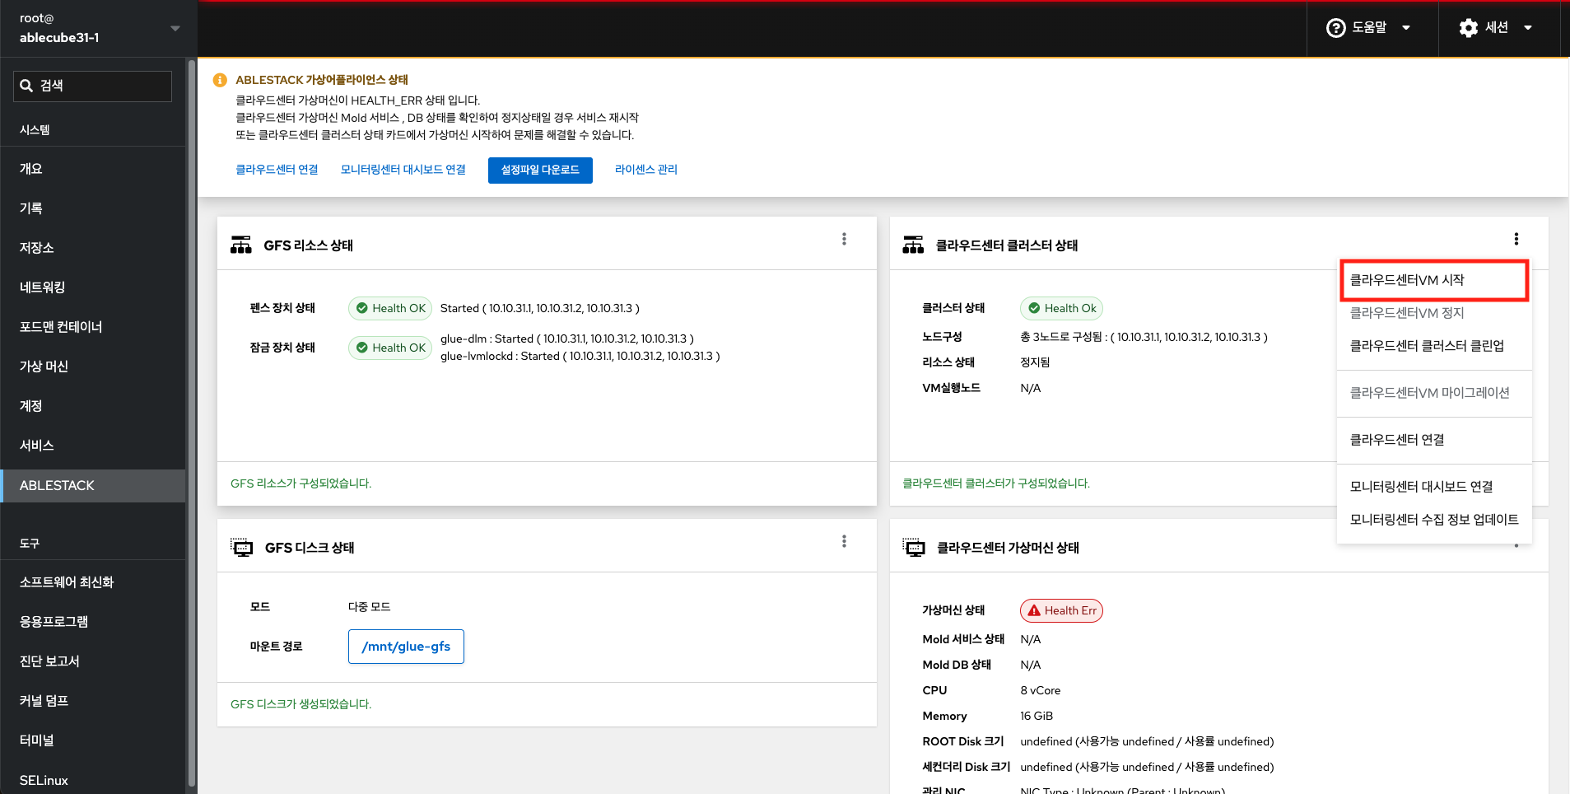Click the 설정파일 다운로드 button
This screenshot has width=1570, height=794.
click(x=539, y=170)
